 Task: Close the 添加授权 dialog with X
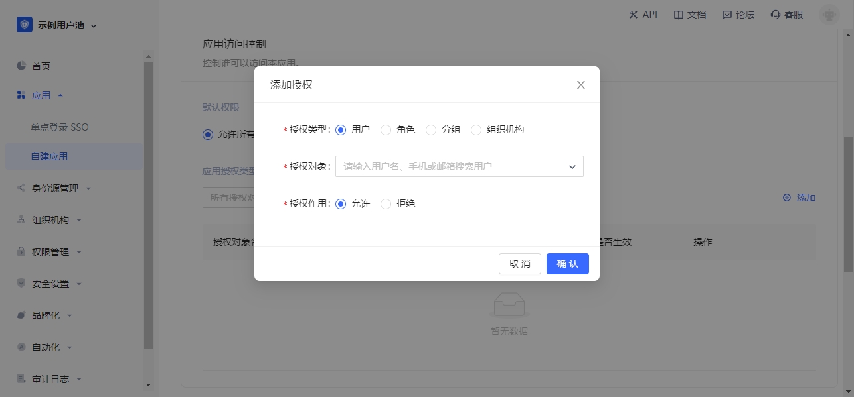tap(580, 85)
